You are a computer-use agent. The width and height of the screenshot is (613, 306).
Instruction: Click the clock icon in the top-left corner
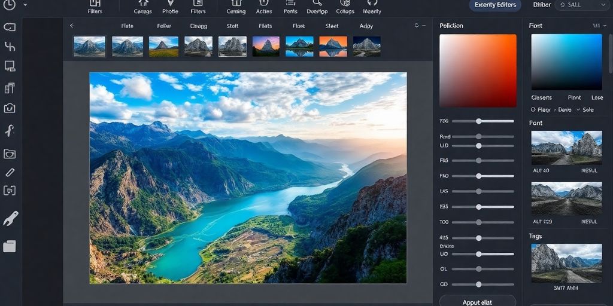[x=9, y=4]
